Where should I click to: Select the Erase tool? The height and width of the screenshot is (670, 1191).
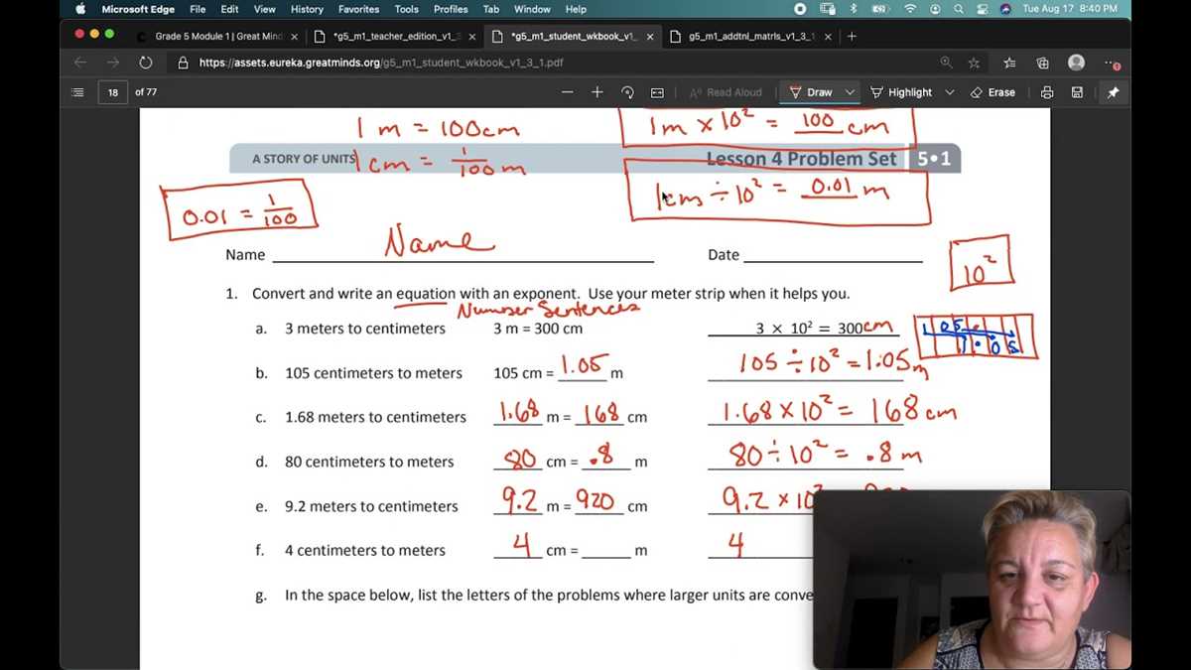click(992, 92)
